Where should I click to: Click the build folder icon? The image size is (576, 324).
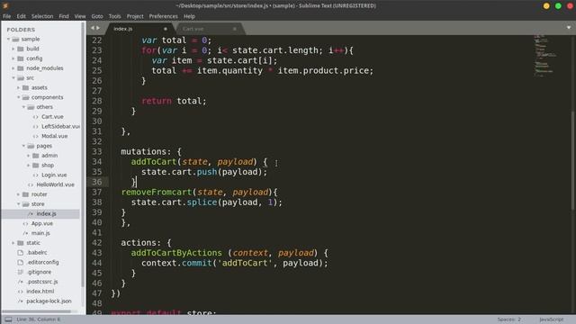pos(21,49)
